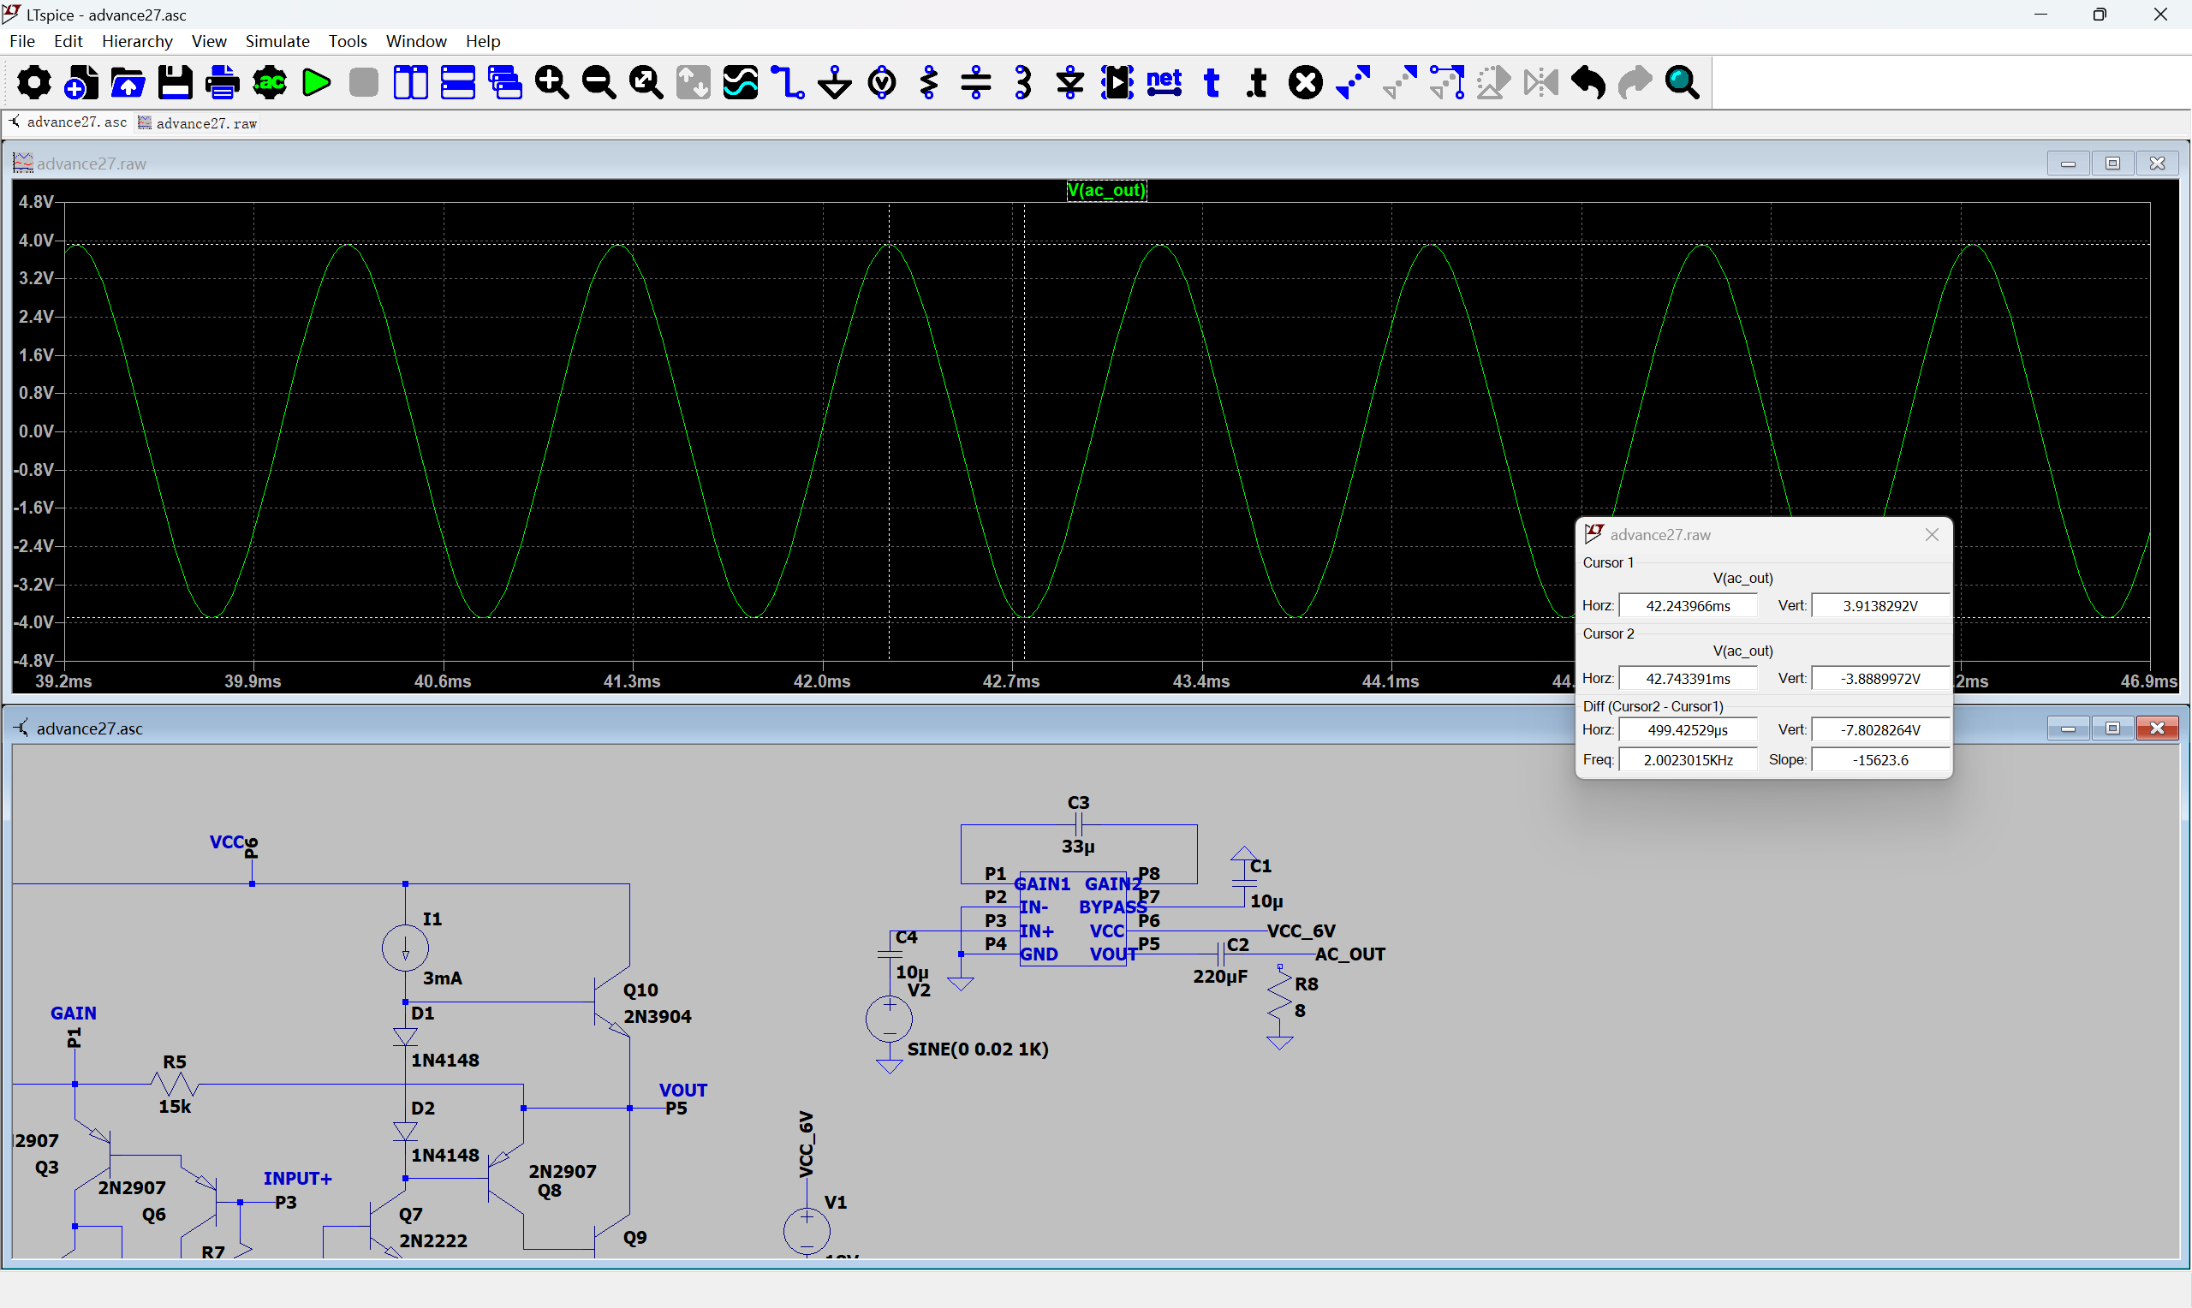Click the 15k value of resistor R5
The height and width of the screenshot is (1308, 2192).
(x=175, y=1106)
